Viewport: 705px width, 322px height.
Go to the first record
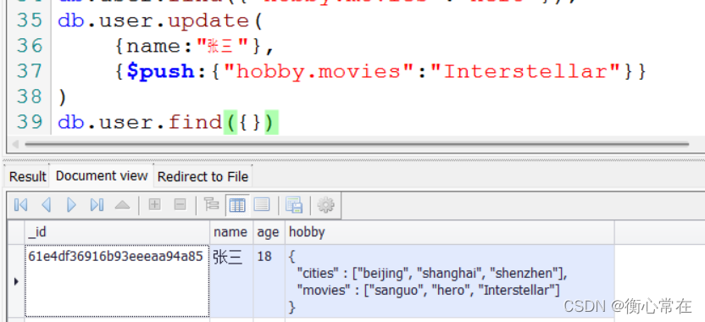(20, 205)
